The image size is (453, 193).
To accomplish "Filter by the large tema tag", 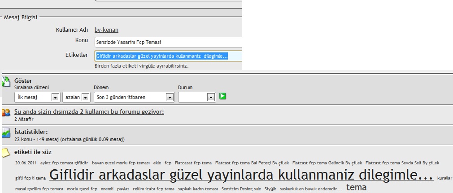I will tap(357, 187).
